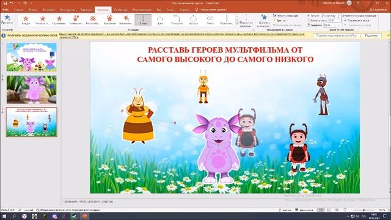Open Yandex browser from the taskbar
Screen dimensions: 391x220
(x=24, y=216)
